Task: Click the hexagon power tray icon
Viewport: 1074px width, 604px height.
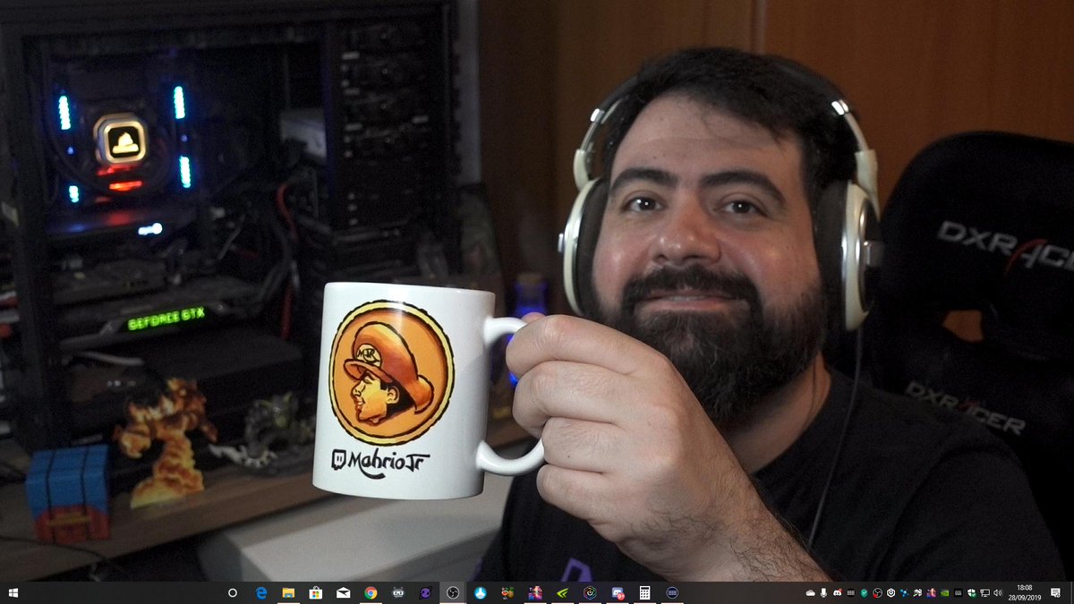Action: (x=891, y=592)
